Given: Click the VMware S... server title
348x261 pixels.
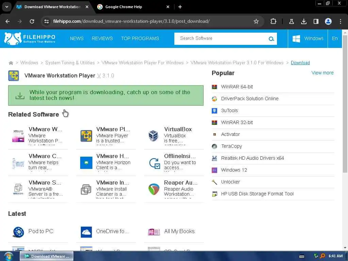Looking at the screenshot, I should coord(45,182).
